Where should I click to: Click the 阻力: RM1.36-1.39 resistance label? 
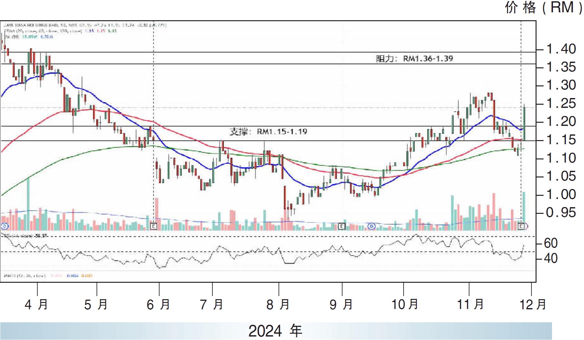[414, 59]
